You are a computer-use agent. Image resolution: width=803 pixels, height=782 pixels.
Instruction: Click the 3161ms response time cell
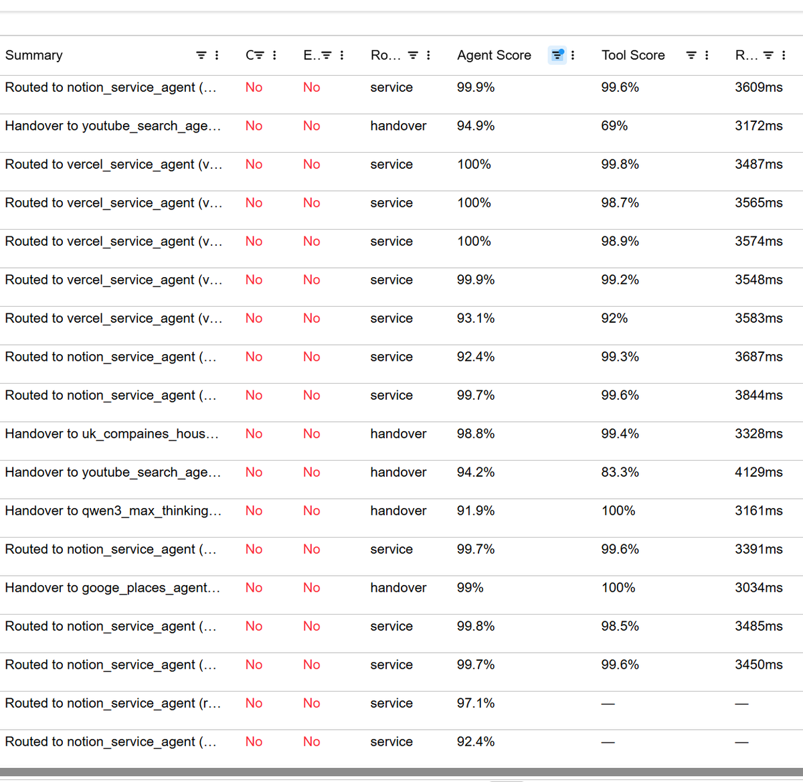click(x=759, y=511)
